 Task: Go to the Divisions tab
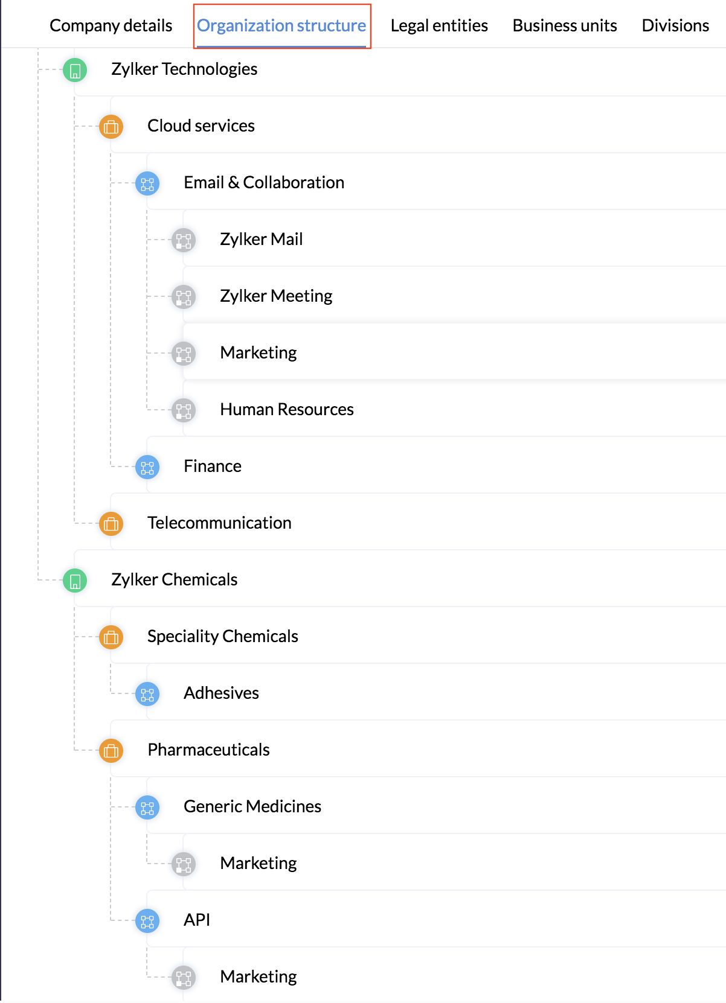675,25
